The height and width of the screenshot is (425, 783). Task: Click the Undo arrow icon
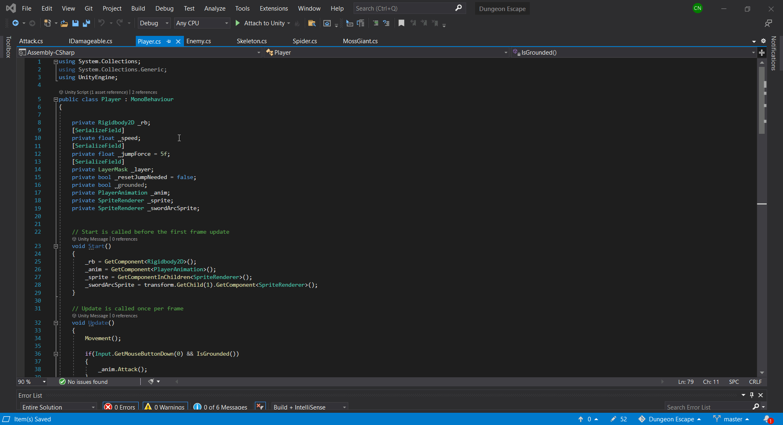pyautogui.click(x=102, y=23)
